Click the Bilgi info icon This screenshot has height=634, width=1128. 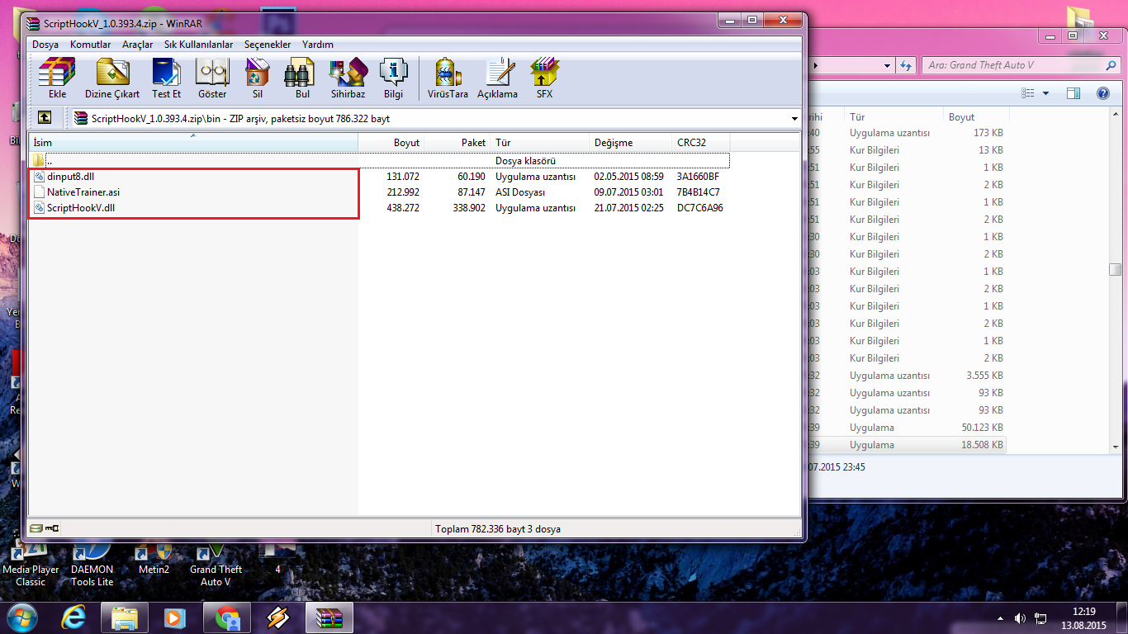(393, 78)
